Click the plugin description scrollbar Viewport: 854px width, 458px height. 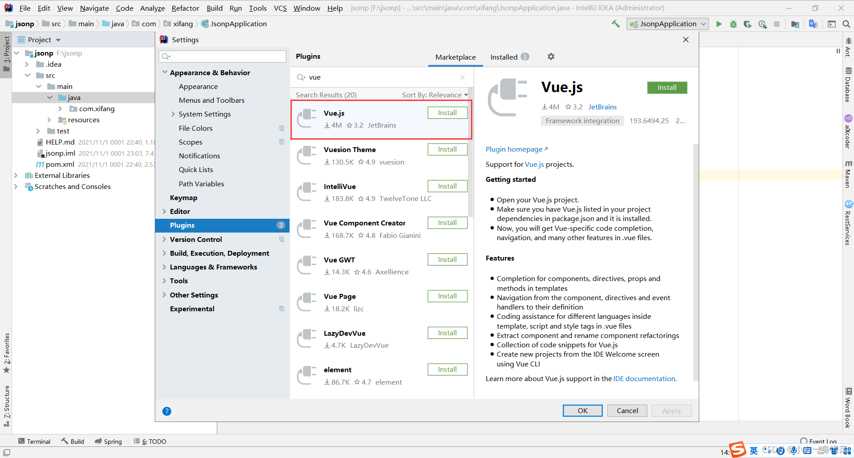pyautogui.click(x=696, y=262)
